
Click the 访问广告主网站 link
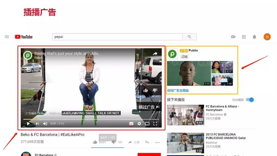coord(178,91)
